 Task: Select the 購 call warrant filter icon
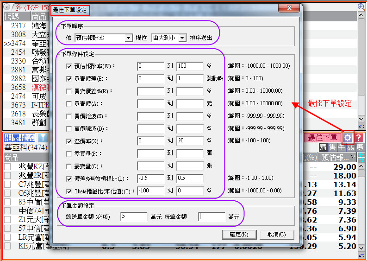pos(323,147)
